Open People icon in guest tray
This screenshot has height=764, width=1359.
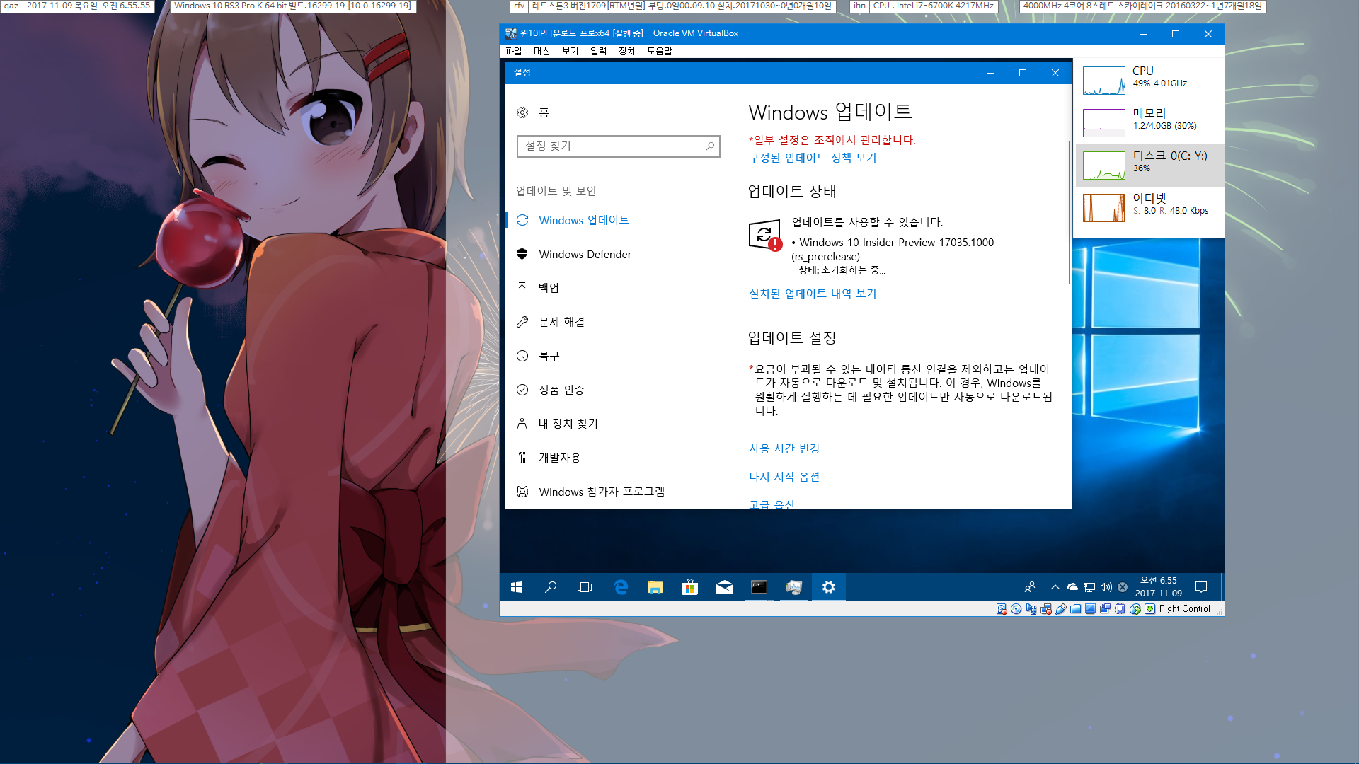point(1030,587)
